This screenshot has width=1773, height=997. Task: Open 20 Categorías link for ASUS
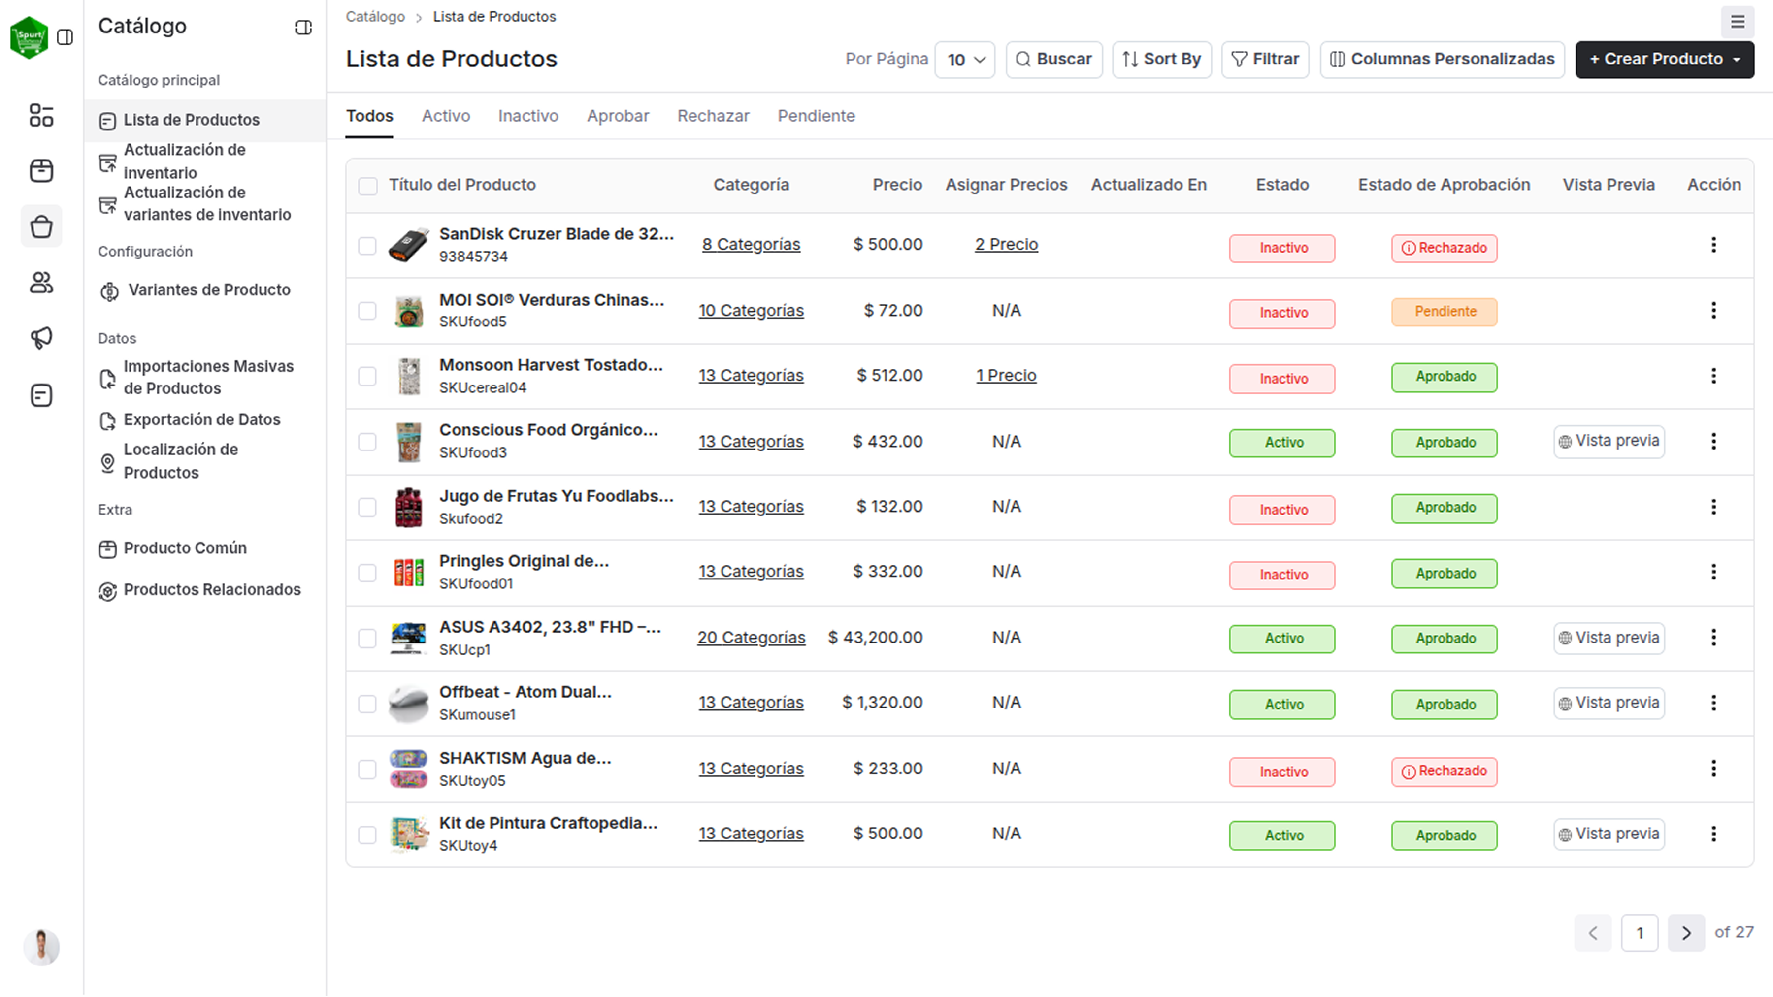[x=751, y=638]
